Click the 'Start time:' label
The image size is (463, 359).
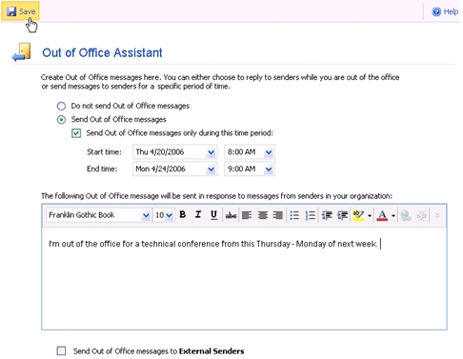click(x=104, y=152)
